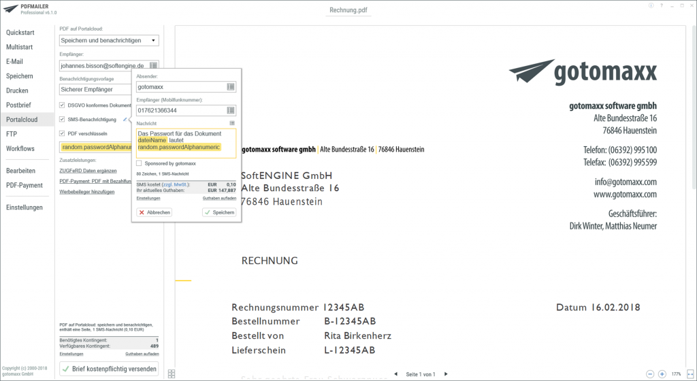Enable 'Sponsored by gotomaxx' checkbox
The width and height of the screenshot is (697, 381).
click(x=139, y=163)
